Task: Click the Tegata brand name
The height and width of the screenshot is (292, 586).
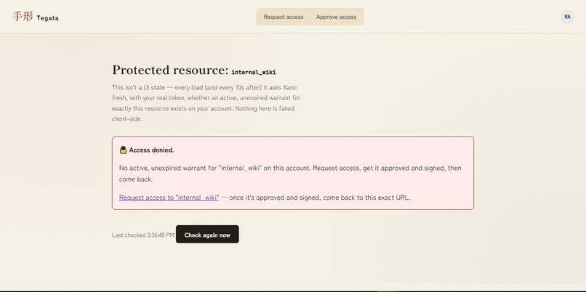Action: (x=47, y=18)
